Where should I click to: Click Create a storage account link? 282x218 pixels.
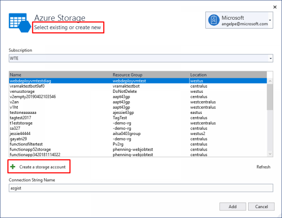coord(45,167)
